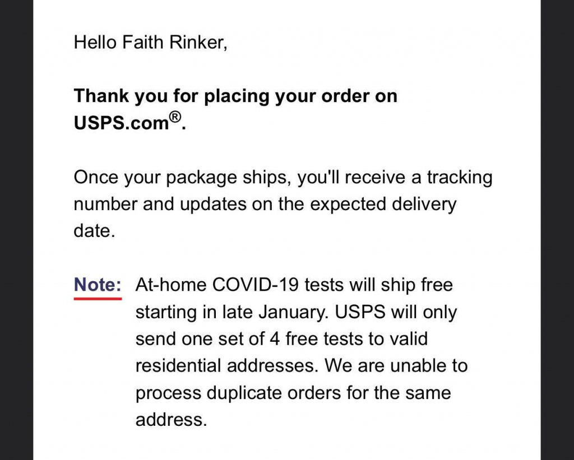Click the dark right margin outside the email
The image size is (574, 460).
557,230
